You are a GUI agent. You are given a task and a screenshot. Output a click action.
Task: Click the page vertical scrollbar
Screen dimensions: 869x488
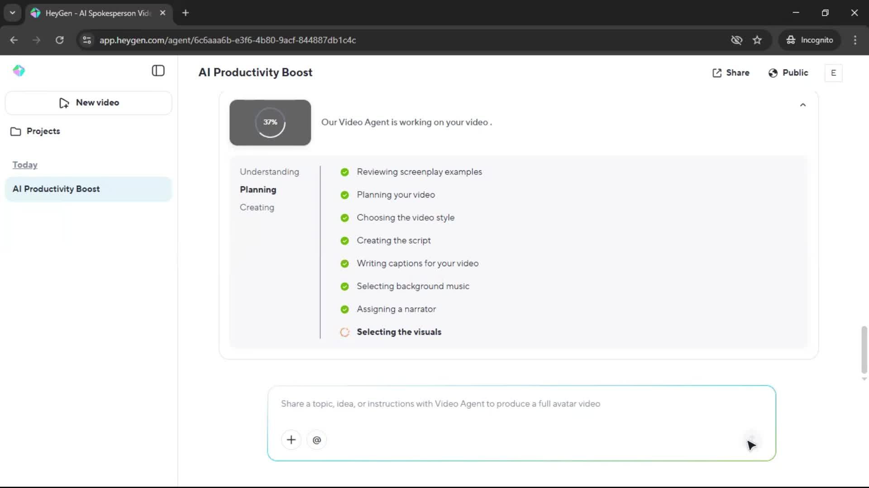pos(864,349)
